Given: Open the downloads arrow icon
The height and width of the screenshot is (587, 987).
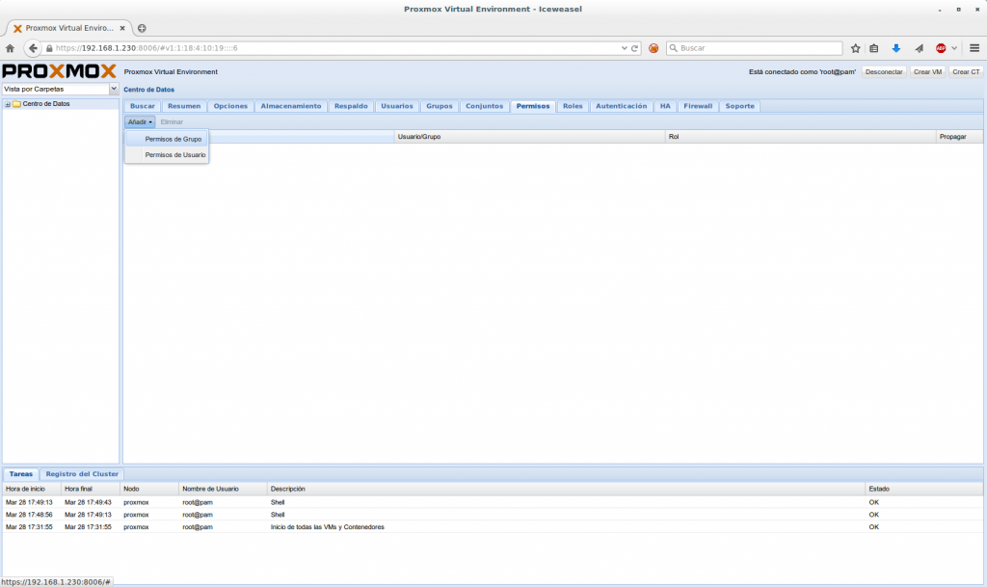Looking at the screenshot, I should click(895, 48).
